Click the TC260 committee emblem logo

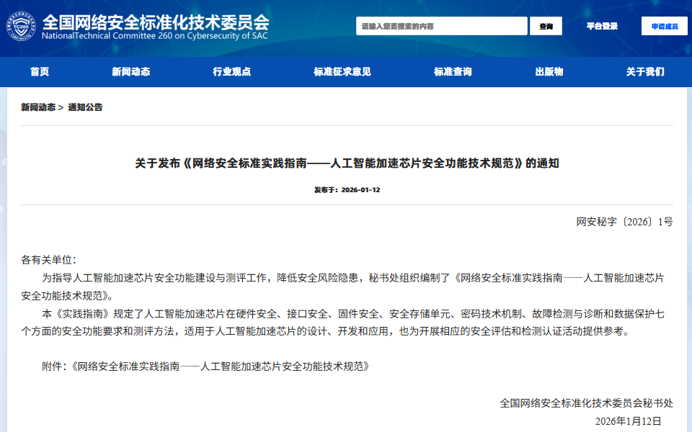[21, 27]
